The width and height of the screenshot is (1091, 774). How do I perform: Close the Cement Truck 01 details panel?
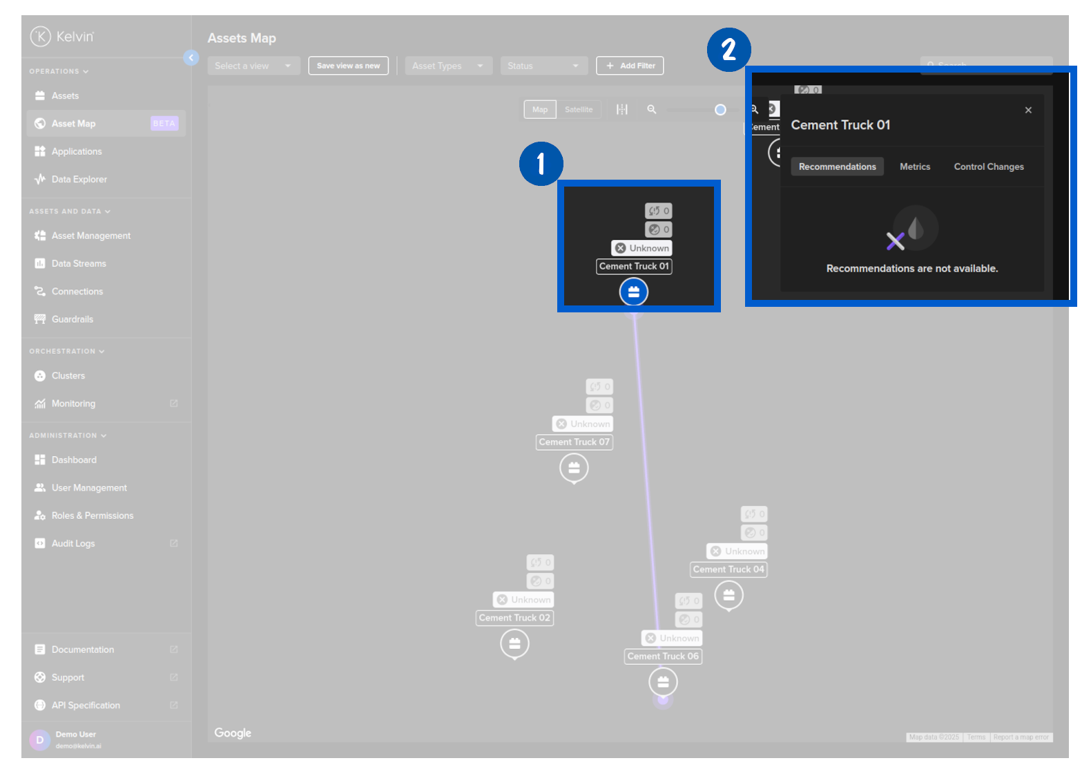(1028, 110)
